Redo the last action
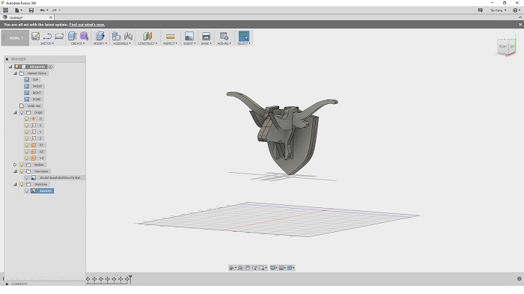This screenshot has height=294, width=524. (x=54, y=10)
